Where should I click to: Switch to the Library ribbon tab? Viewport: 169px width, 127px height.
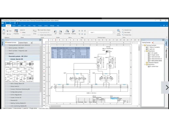click(x=46, y=26)
